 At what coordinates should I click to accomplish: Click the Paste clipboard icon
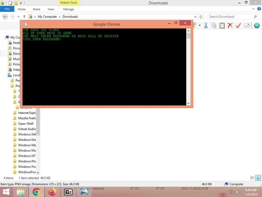pyautogui.click(x=222, y=25)
